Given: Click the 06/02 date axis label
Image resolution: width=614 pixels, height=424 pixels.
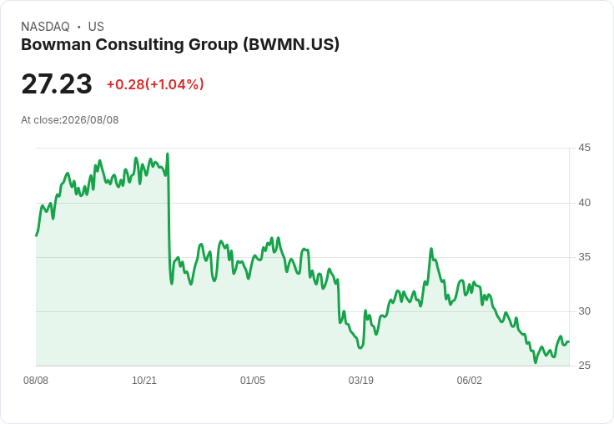Looking at the screenshot, I should click(x=469, y=380).
